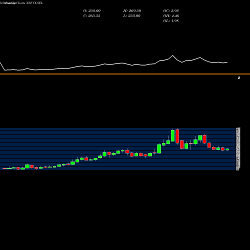This screenshot has width=250, height=250.
Task: Click the 'OC: 2.93' value
Action: [171, 11]
